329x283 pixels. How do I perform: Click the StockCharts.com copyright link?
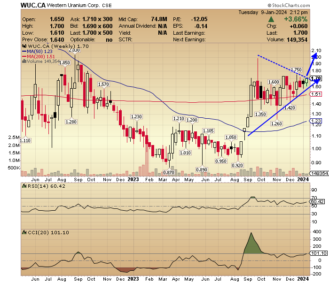pos(289,5)
